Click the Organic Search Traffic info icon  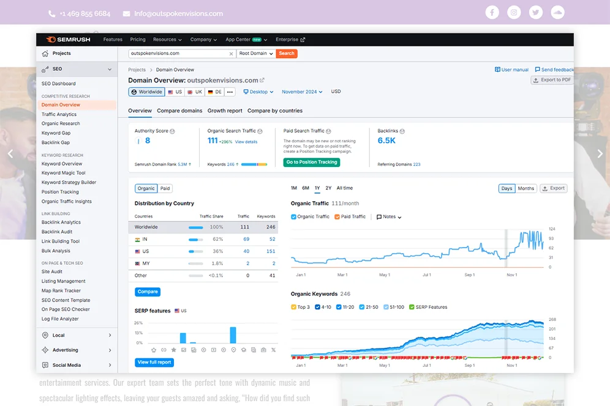tap(260, 131)
